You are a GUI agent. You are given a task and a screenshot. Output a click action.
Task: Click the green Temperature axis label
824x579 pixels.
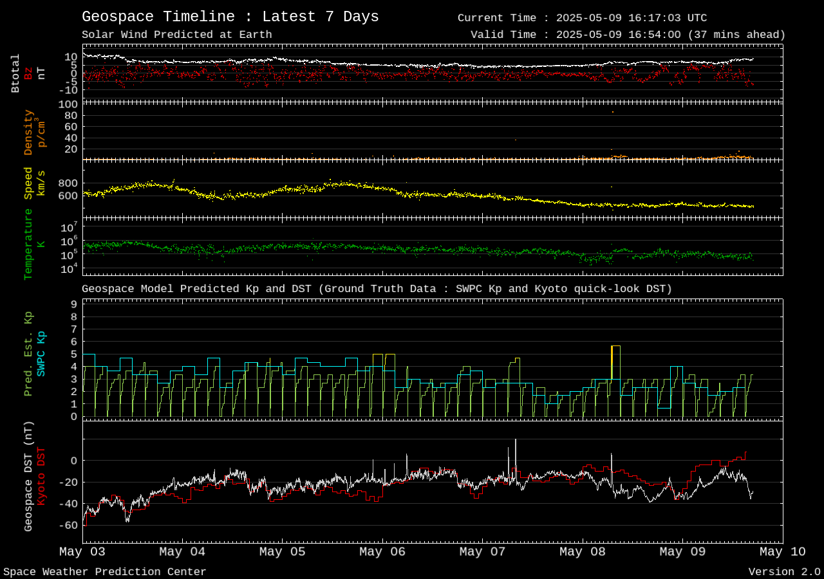pos(28,244)
